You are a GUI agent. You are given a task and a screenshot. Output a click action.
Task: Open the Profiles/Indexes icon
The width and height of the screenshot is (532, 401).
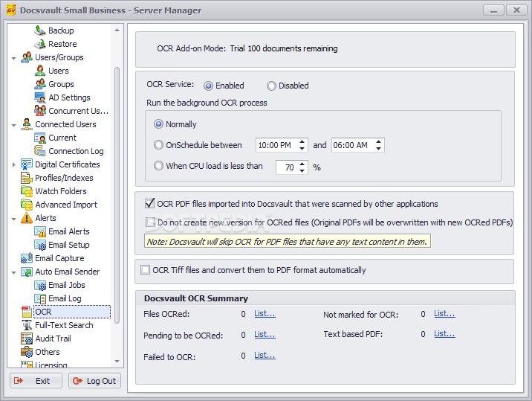pyautogui.click(x=27, y=178)
